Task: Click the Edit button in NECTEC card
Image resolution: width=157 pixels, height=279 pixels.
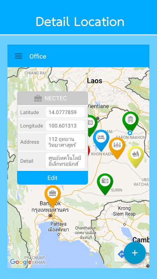Action: point(53,178)
